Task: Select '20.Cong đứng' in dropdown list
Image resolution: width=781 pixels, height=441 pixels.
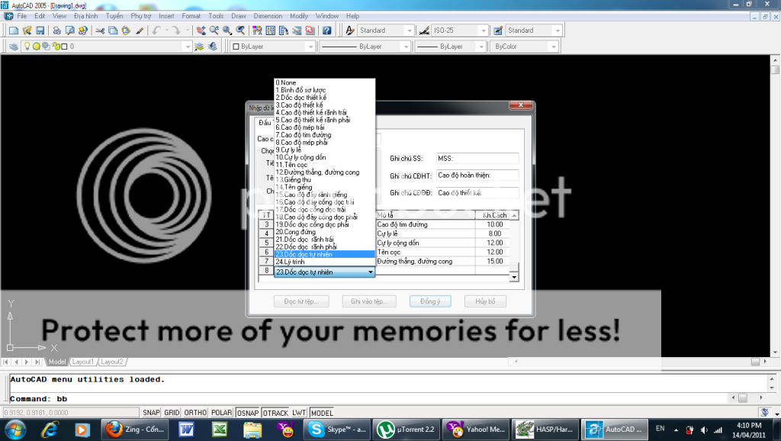Action: point(325,232)
